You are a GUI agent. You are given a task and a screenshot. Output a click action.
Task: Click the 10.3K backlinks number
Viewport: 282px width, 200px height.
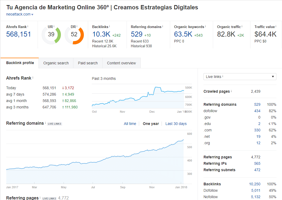tap(101, 34)
